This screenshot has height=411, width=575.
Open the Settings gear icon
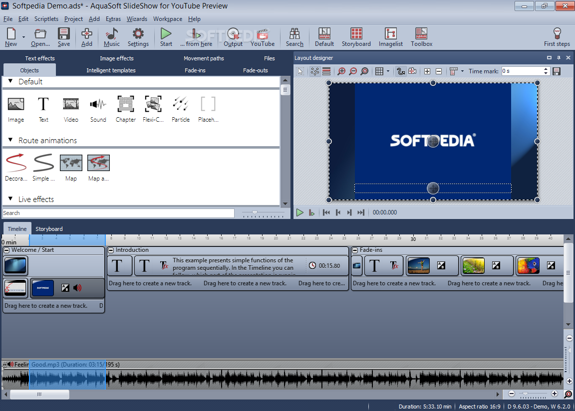click(138, 37)
